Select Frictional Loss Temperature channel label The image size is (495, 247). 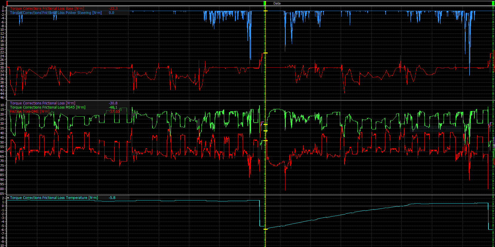point(54,198)
